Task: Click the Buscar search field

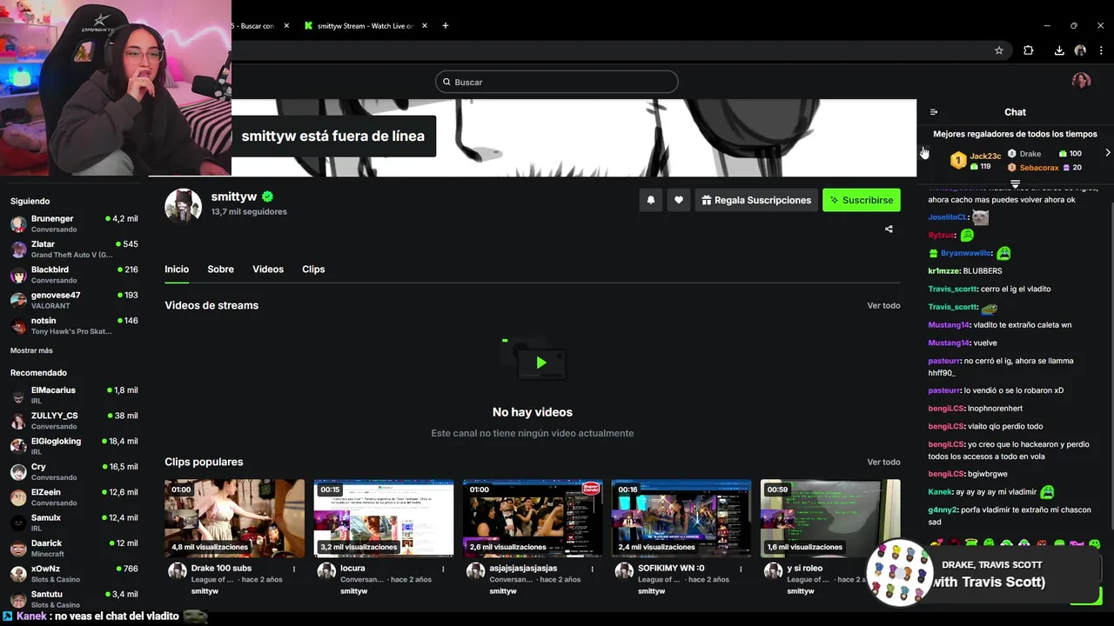Action: (x=557, y=82)
